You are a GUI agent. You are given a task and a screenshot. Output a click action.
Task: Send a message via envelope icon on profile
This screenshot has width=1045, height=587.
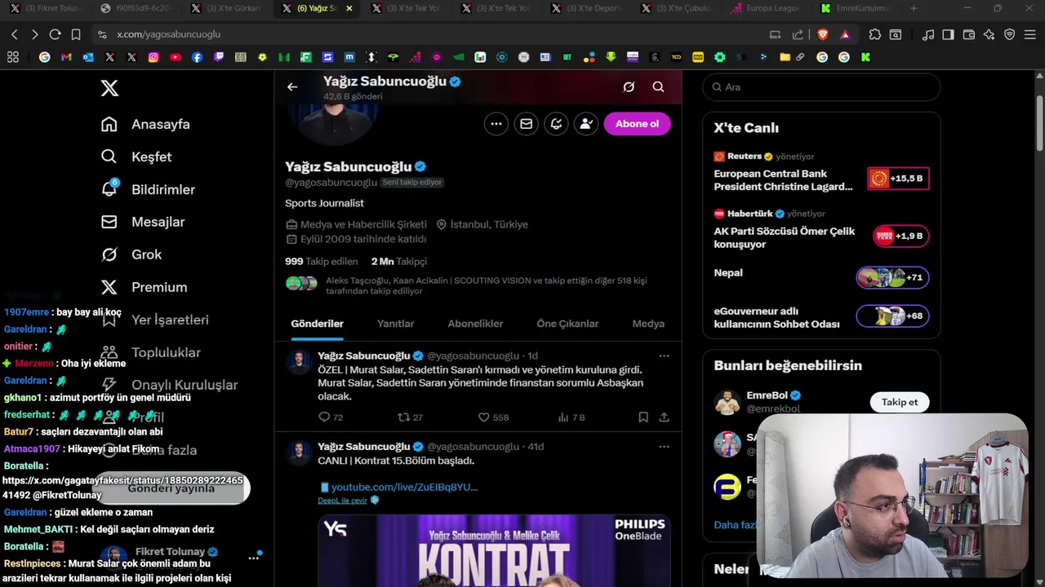(526, 124)
